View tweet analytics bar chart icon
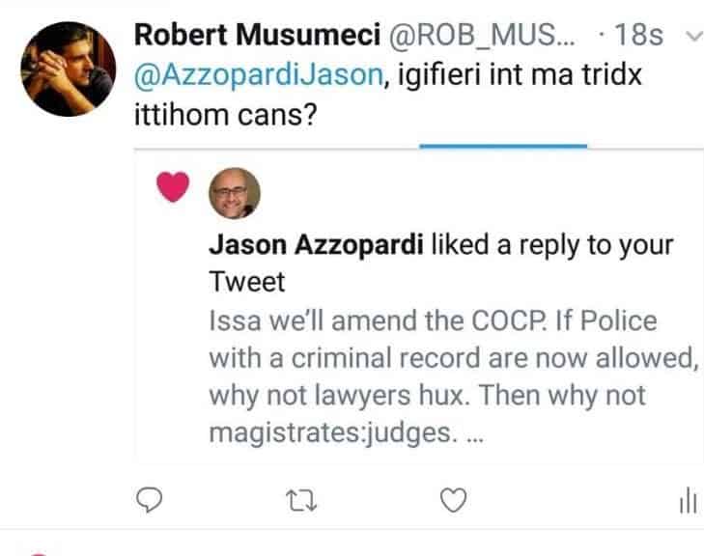This screenshot has height=556, width=704. click(x=688, y=500)
